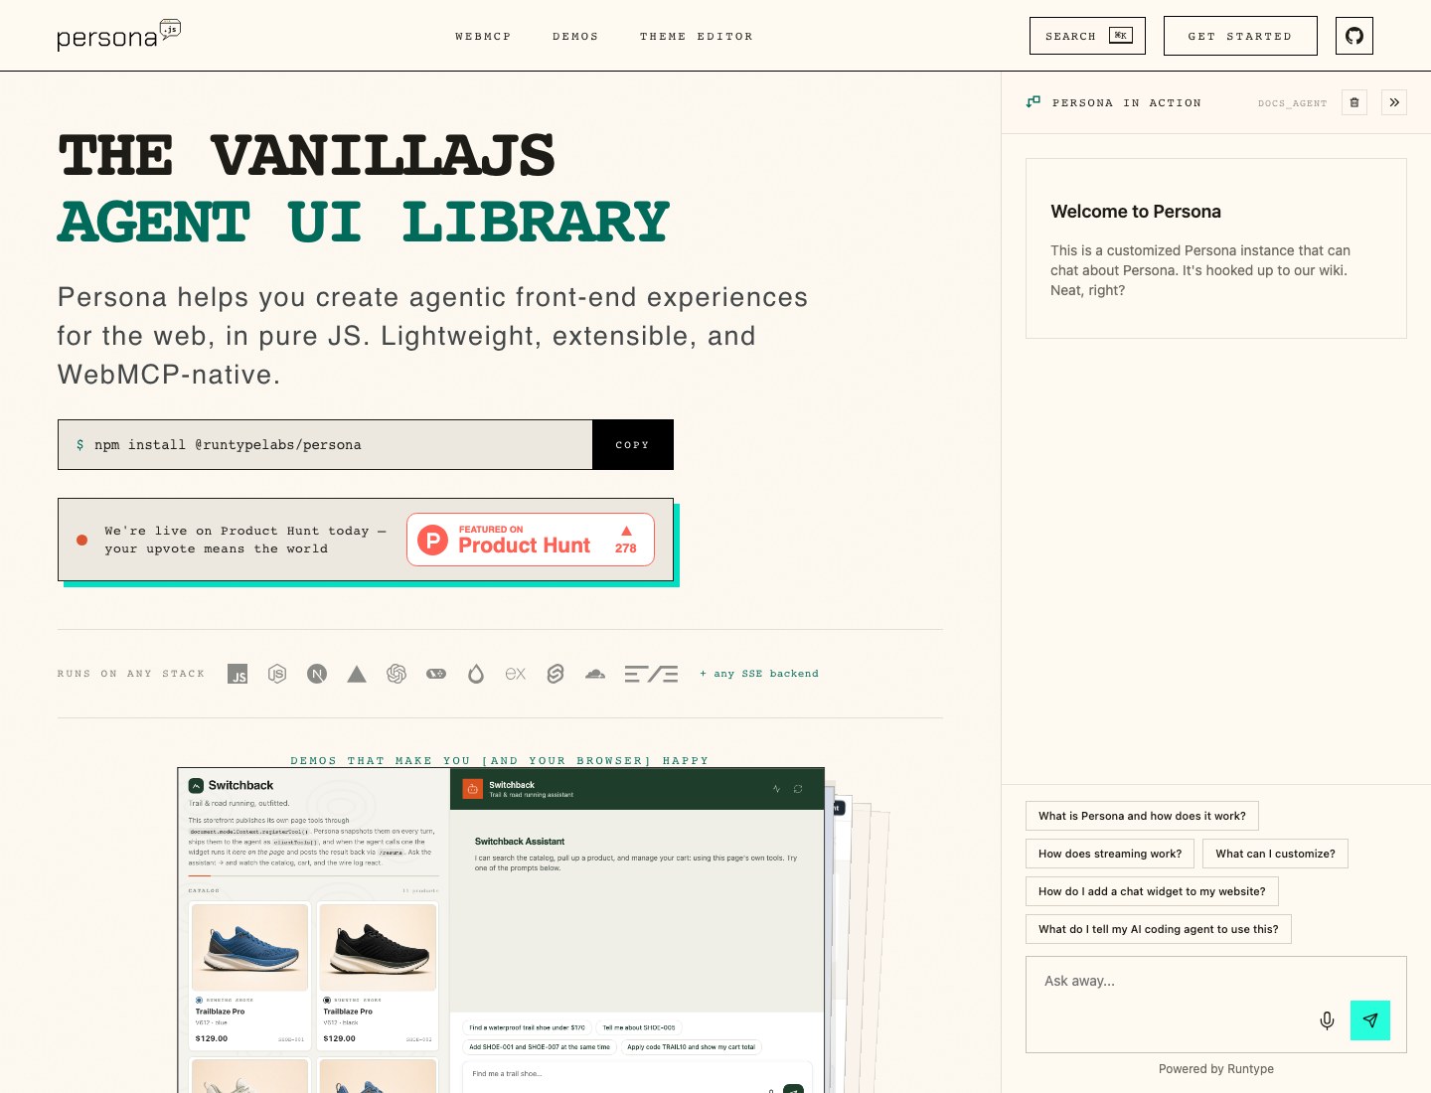Image resolution: width=1431 pixels, height=1093 pixels.
Task: Click the 'Welcome to Persona' heading
Action: pyautogui.click(x=1136, y=212)
